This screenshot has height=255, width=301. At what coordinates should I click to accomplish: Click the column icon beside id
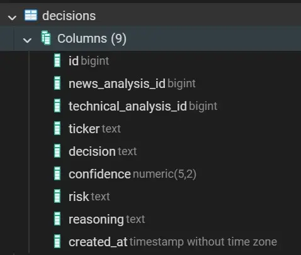57,60
